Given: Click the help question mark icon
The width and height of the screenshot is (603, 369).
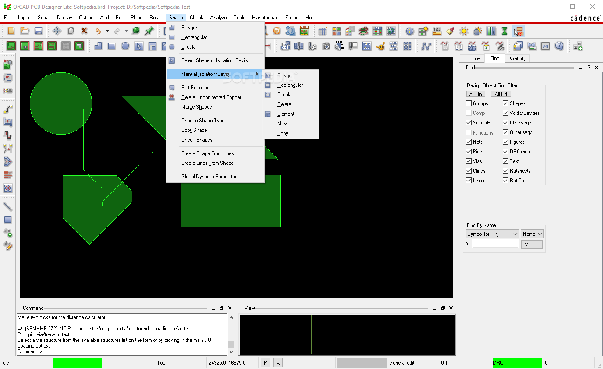Looking at the screenshot, I should tap(559, 46).
